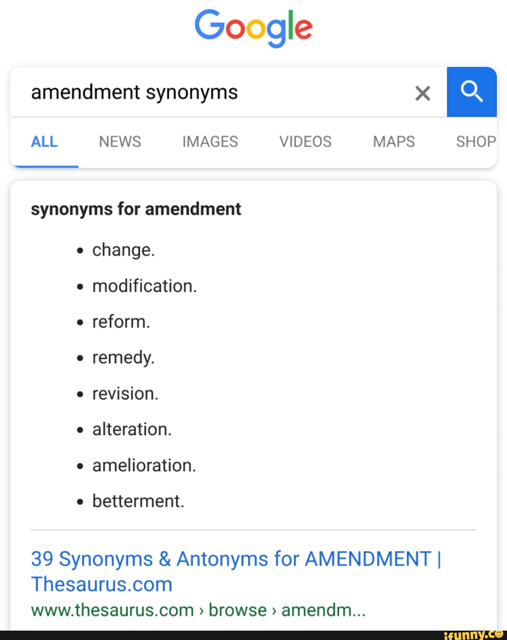Open the SHOP tab

click(476, 141)
